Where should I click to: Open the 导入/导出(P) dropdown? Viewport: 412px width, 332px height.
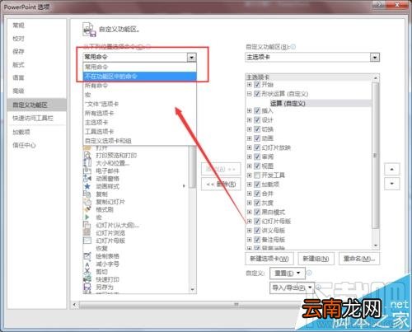tap(292, 288)
